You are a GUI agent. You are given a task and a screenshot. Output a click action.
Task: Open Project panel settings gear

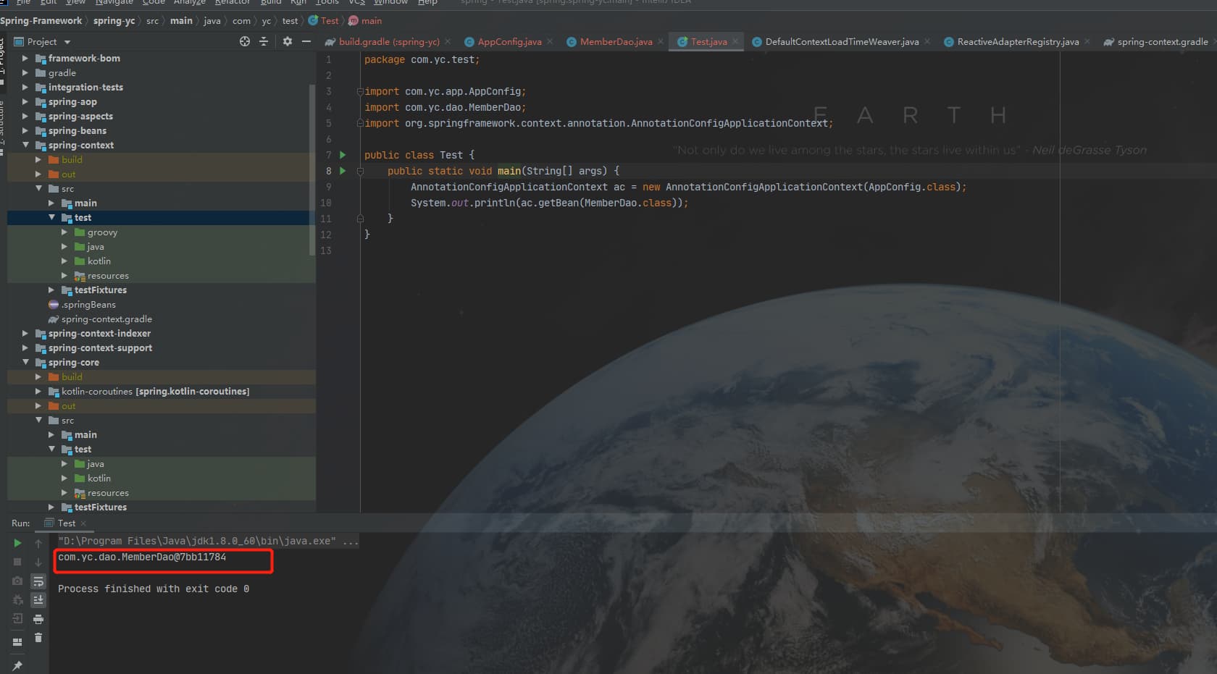coord(288,41)
